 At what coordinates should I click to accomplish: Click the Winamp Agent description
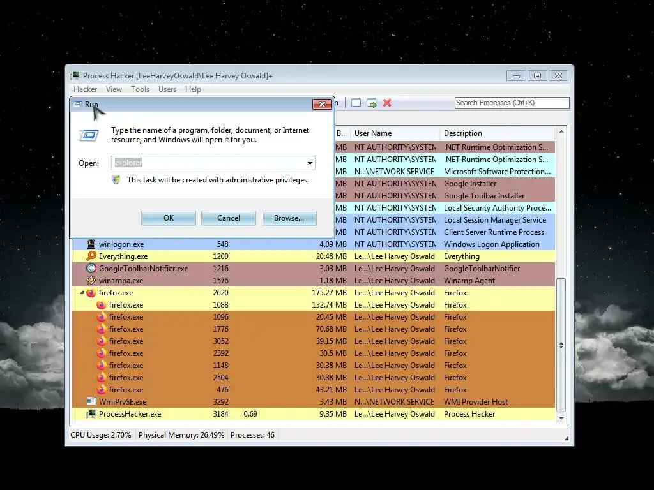[x=469, y=281]
